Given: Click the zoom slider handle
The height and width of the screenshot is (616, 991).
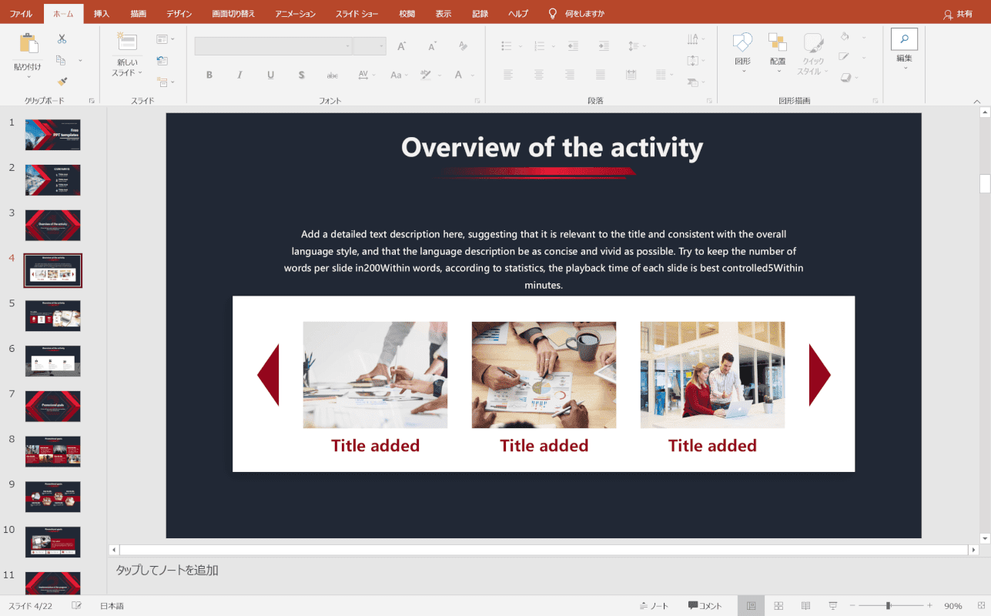Looking at the screenshot, I should (888, 606).
